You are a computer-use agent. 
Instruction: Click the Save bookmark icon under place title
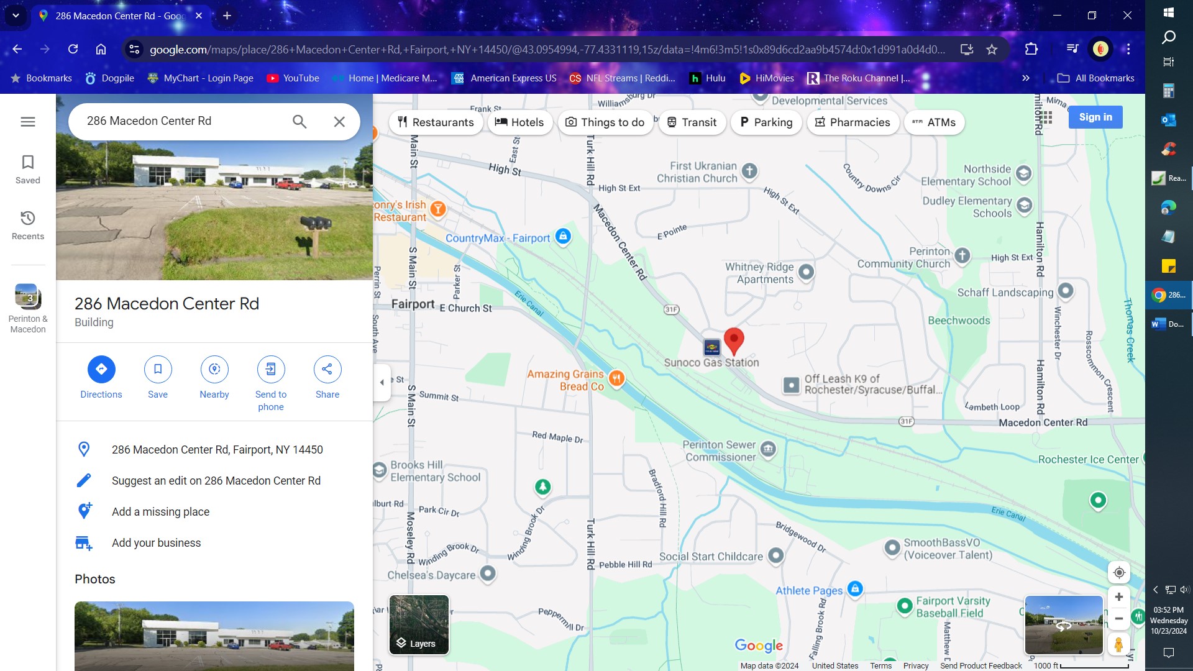(x=158, y=369)
